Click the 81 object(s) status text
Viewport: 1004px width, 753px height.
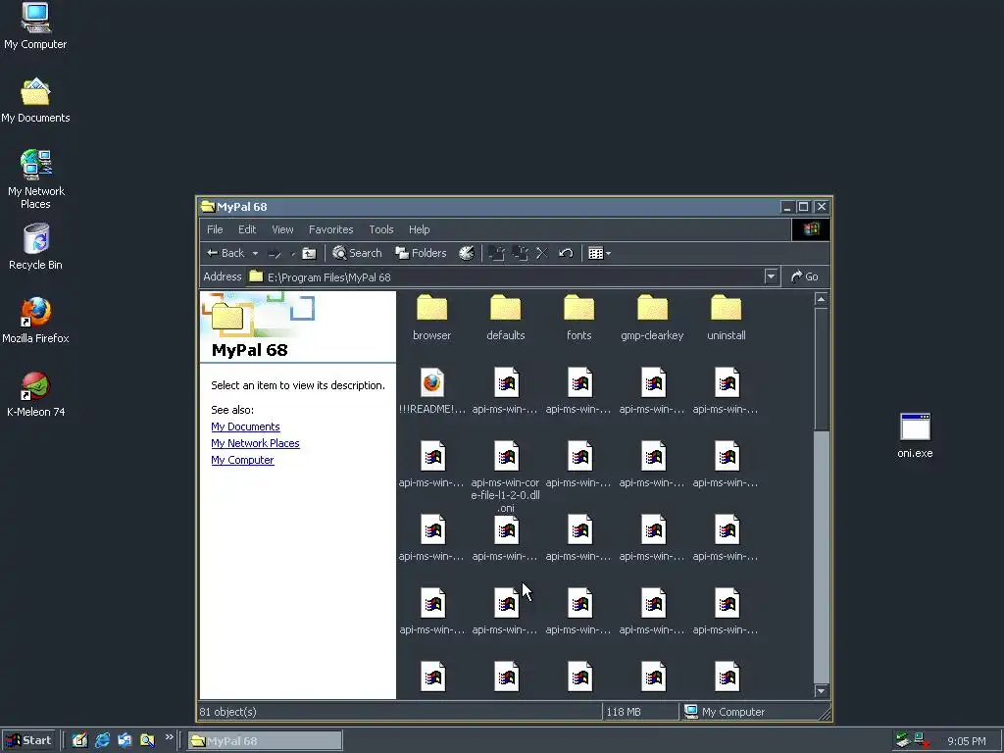[x=227, y=712]
